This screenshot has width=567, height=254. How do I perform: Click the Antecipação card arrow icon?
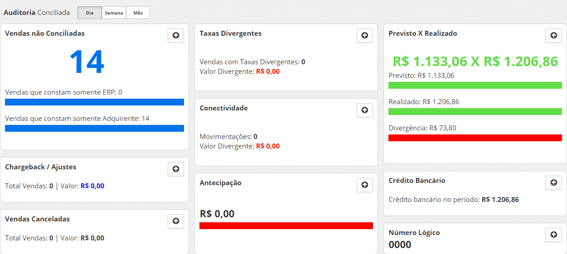pos(365,185)
